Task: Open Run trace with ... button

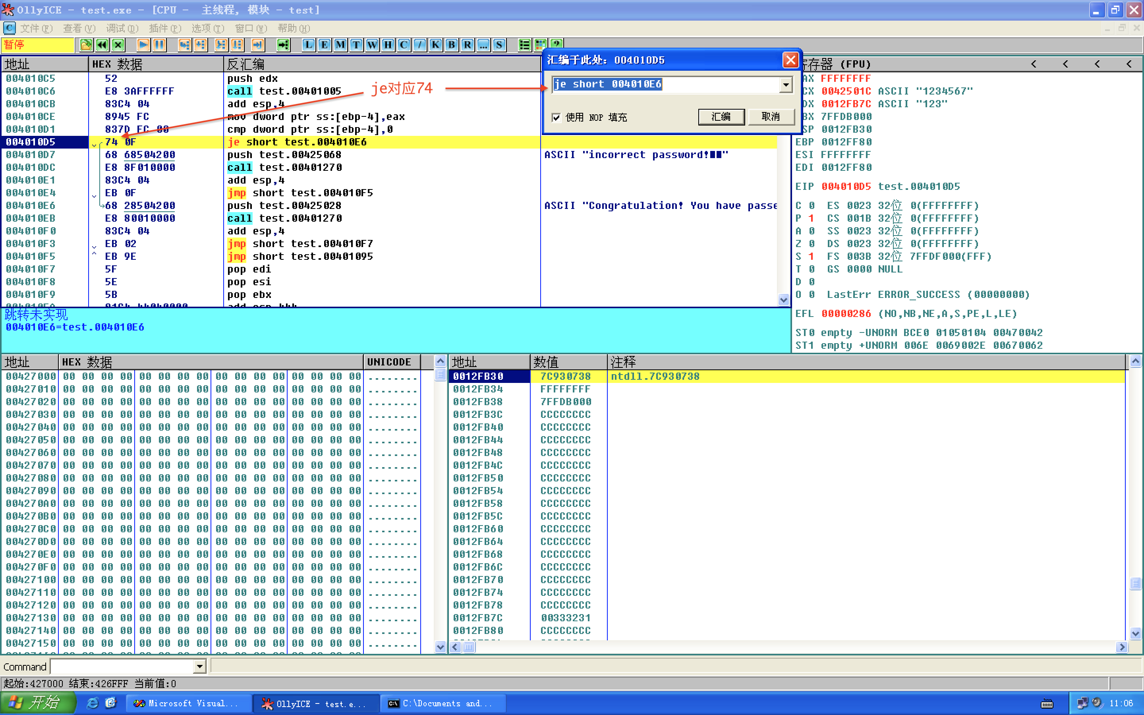Action: coord(483,45)
